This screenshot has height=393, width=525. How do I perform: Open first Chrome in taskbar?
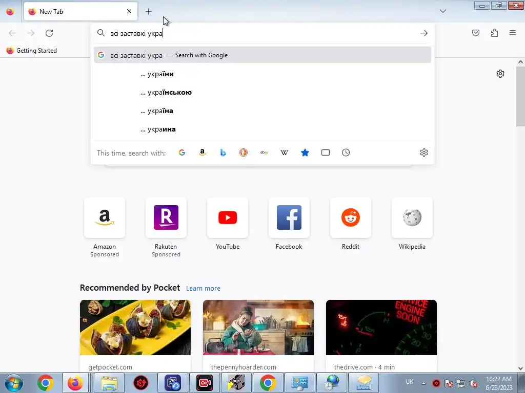click(46, 383)
